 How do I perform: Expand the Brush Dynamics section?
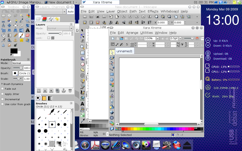[2, 84]
